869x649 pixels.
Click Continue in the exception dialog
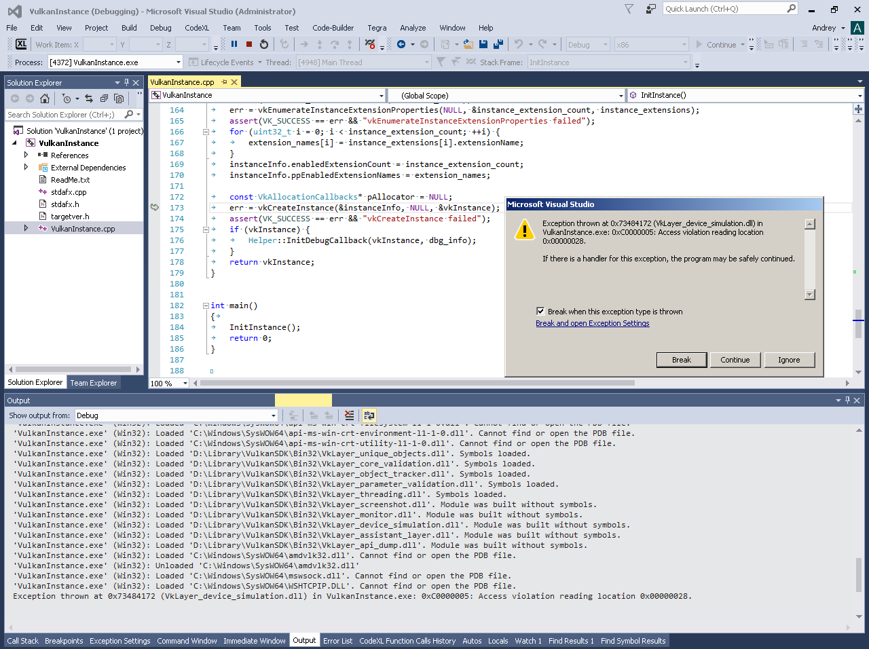(x=735, y=360)
